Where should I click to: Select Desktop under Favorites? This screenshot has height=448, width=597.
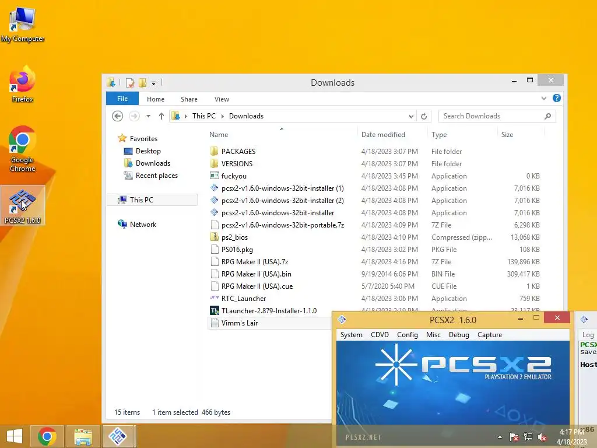(148, 151)
